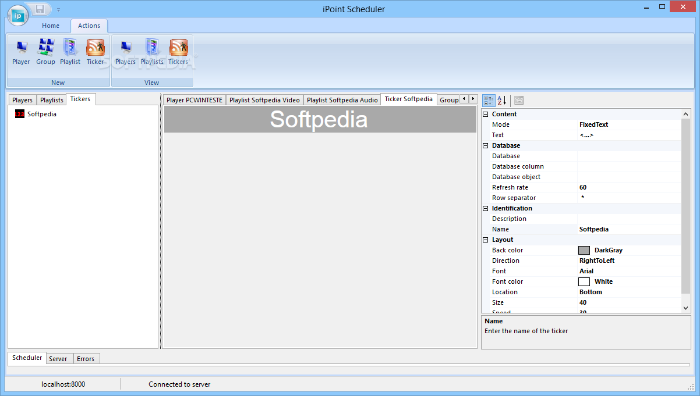Open the Players tab in left panel
This screenshot has width=700, height=396.
[23, 100]
